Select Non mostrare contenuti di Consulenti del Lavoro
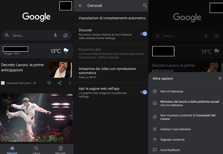The width and height of the screenshot is (223, 154). point(186,117)
